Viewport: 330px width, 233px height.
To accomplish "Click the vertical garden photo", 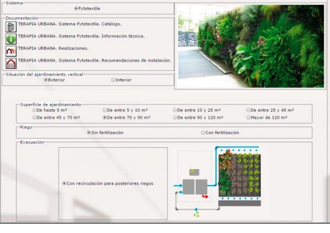I will point(251,46).
